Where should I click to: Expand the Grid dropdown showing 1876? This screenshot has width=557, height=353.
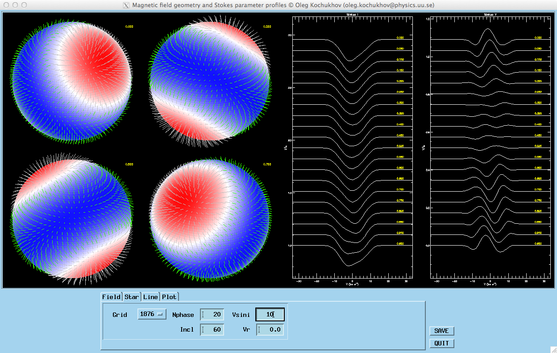pyautogui.click(x=152, y=314)
